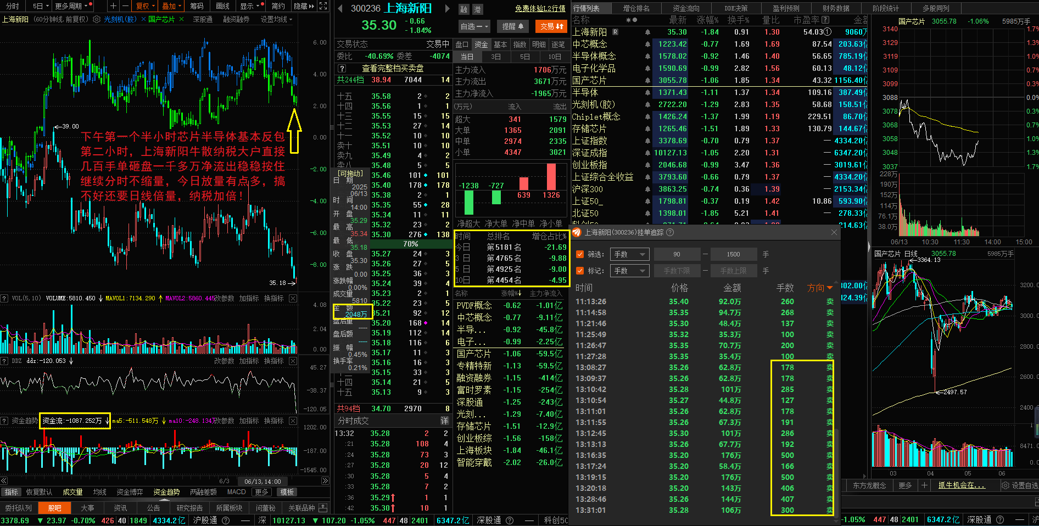
Task: Open 免费体验L2行情 link
Action: point(540,9)
